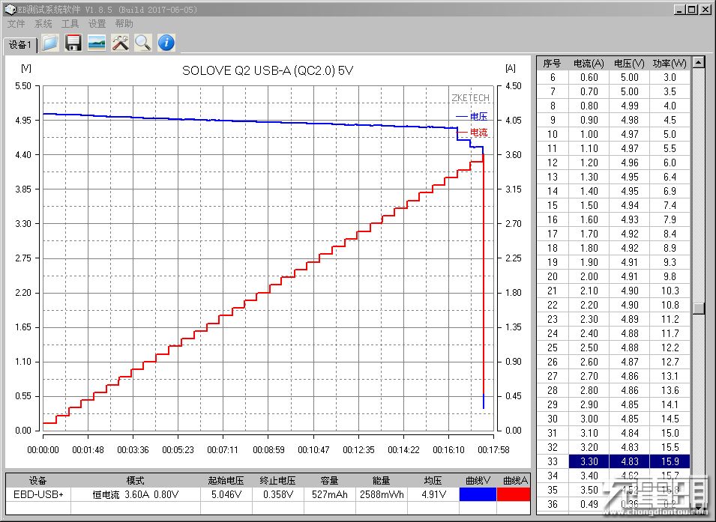Click the blue 曲线V color swatch

(x=478, y=494)
